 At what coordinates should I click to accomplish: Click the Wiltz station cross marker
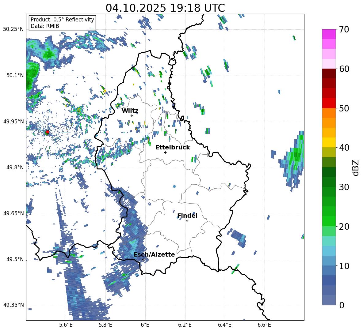tap(132, 116)
